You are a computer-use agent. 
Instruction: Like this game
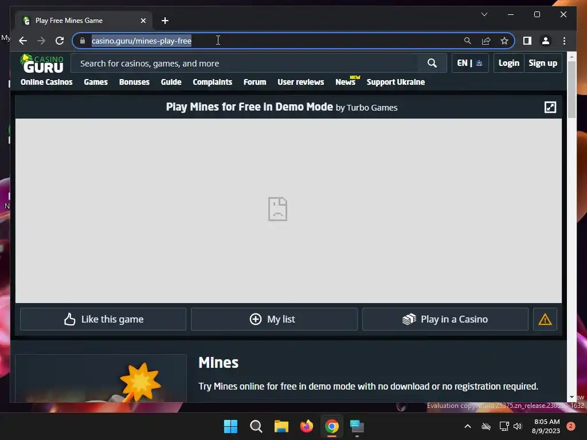click(x=103, y=319)
